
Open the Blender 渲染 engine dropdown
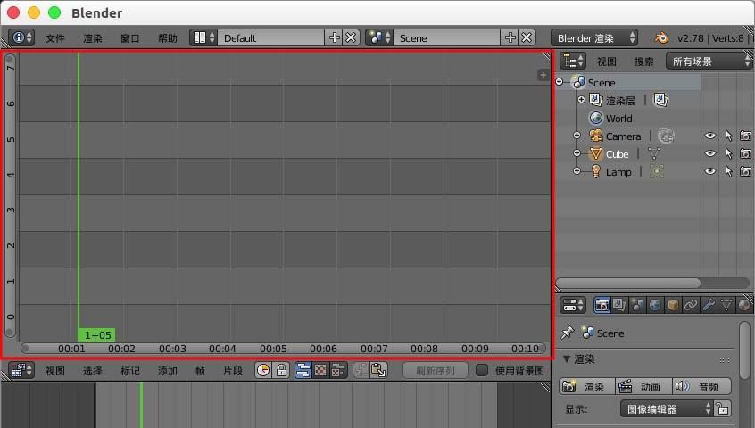[x=594, y=37]
